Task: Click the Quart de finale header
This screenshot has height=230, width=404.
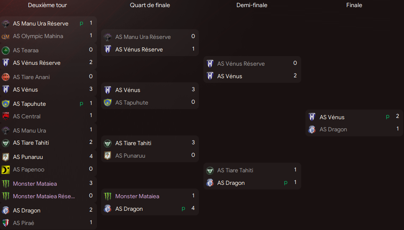Action: pyautogui.click(x=150, y=5)
